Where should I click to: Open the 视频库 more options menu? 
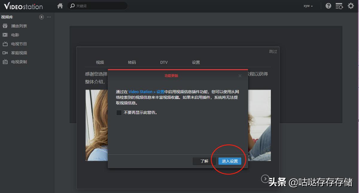(x=49, y=17)
